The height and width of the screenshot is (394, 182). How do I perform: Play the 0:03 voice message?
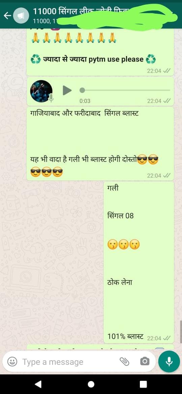pos(67,90)
